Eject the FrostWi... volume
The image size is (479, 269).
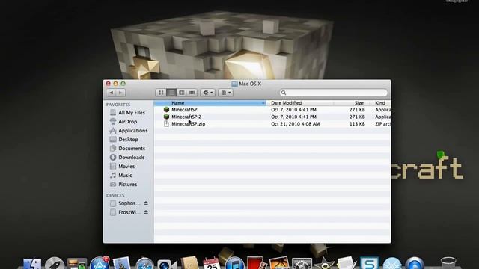146,212
